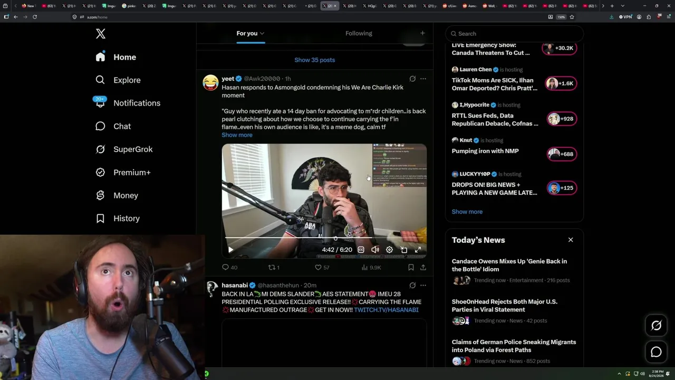The width and height of the screenshot is (675, 380).
Task: Open SuperGrok from the sidebar
Action: point(124,149)
